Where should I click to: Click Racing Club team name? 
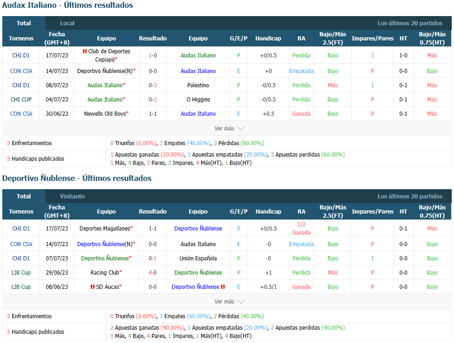pos(105,273)
